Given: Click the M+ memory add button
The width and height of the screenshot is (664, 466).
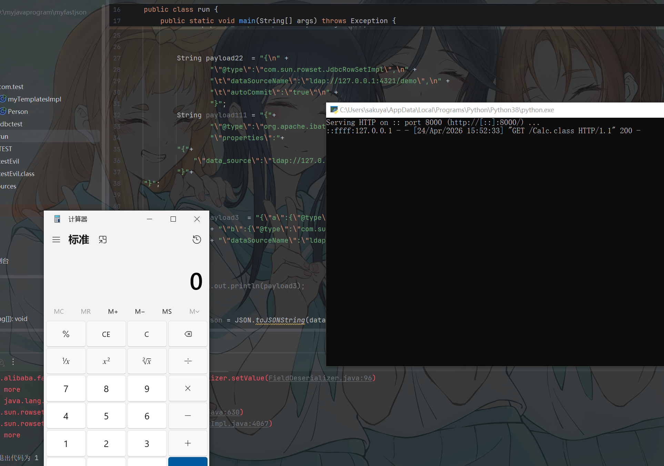Looking at the screenshot, I should [x=113, y=311].
